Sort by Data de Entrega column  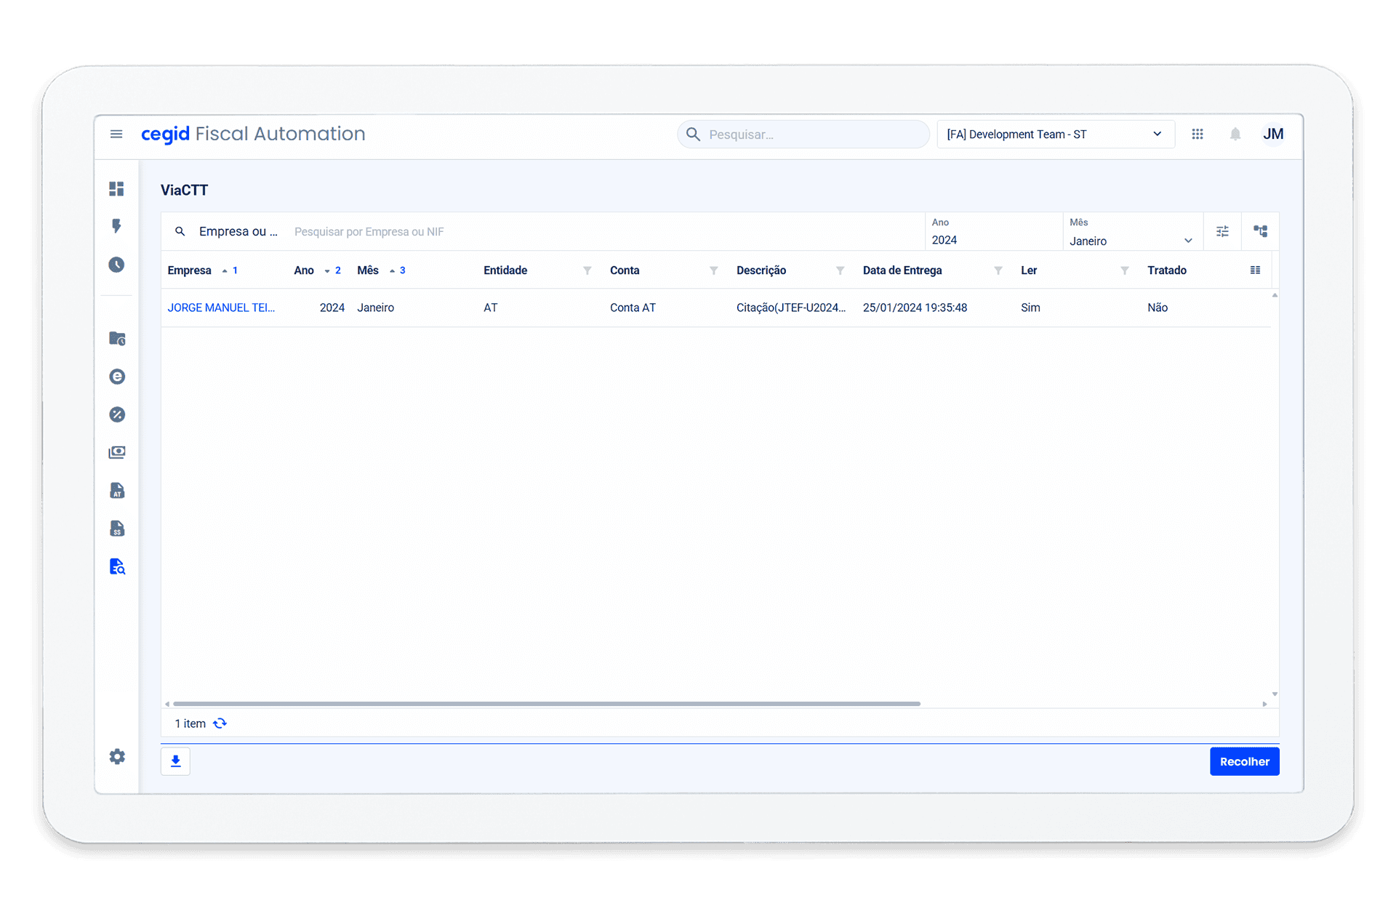[x=902, y=270]
